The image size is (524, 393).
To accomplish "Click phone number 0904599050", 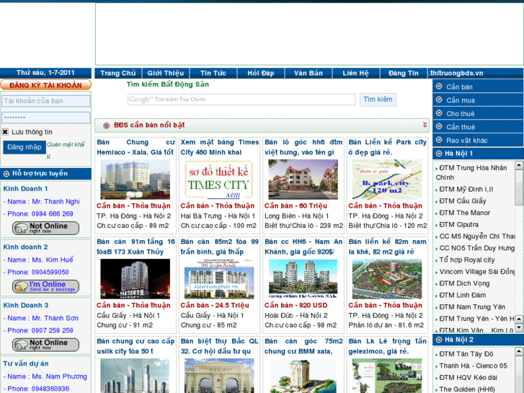I will 50,272.
